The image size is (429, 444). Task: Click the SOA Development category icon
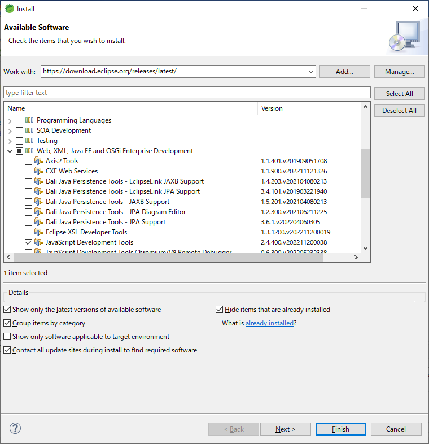click(x=29, y=130)
